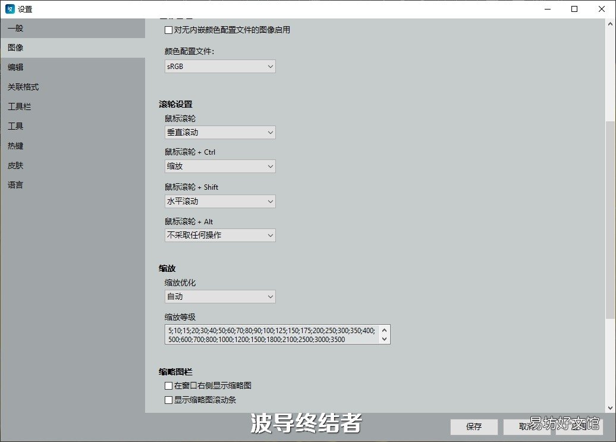Click the app icon in title bar
The height and width of the screenshot is (442, 616).
point(10,9)
